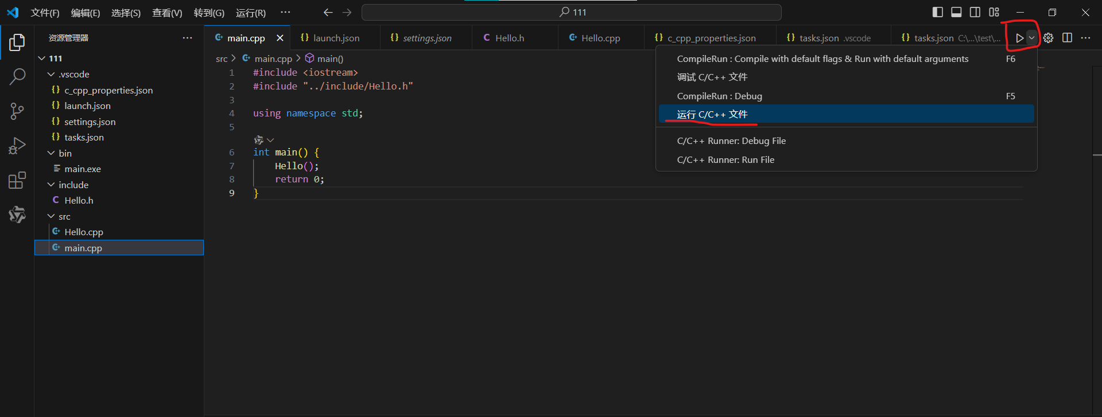Choose CompileRun : Debug option
The height and width of the screenshot is (417, 1102).
846,96
